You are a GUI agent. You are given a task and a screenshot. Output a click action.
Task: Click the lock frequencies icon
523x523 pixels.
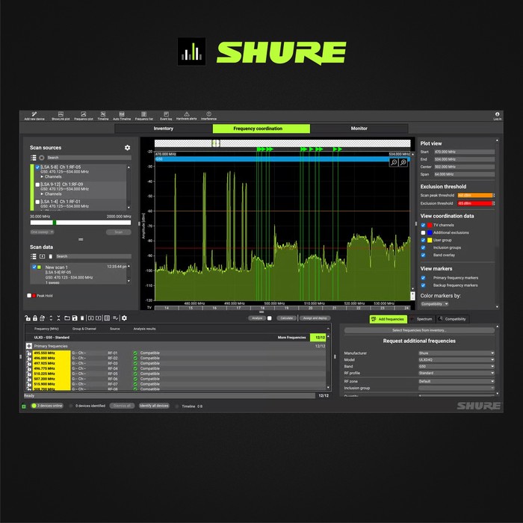(x=34, y=318)
